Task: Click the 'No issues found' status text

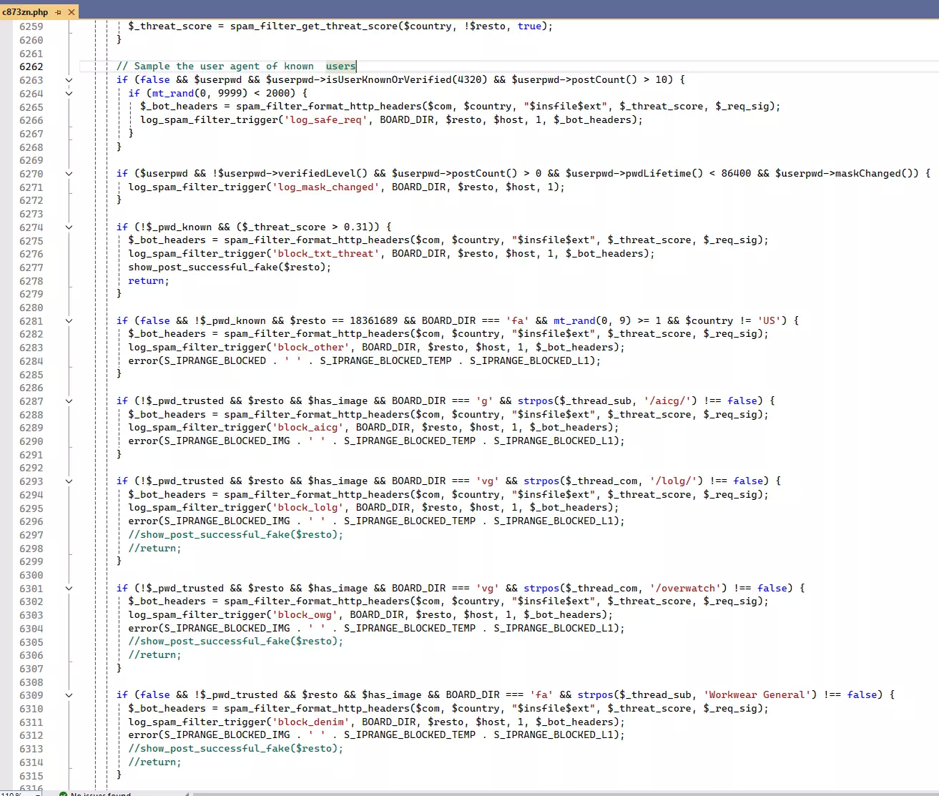Action: click(101, 794)
